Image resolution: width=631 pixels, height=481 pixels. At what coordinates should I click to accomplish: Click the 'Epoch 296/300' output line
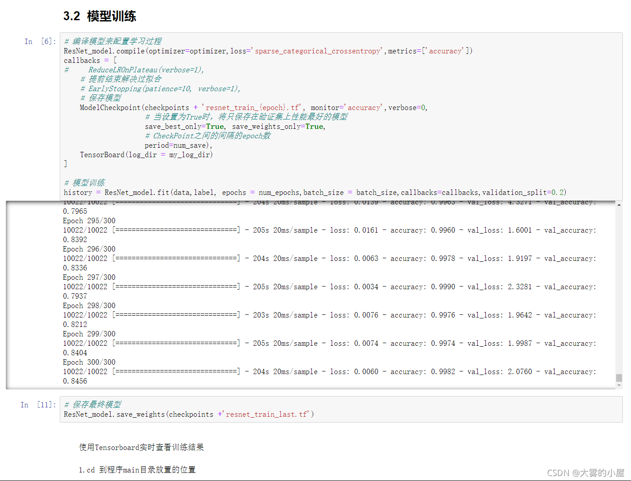tap(89, 249)
